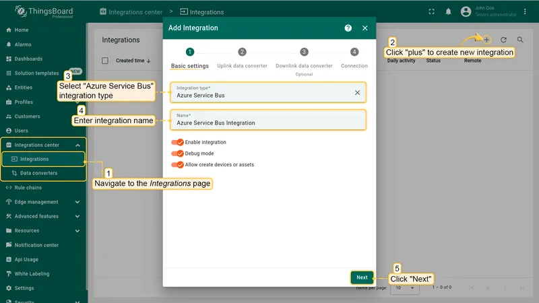The width and height of the screenshot is (539, 303).
Task: Refresh the integrations list
Action: (x=503, y=40)
